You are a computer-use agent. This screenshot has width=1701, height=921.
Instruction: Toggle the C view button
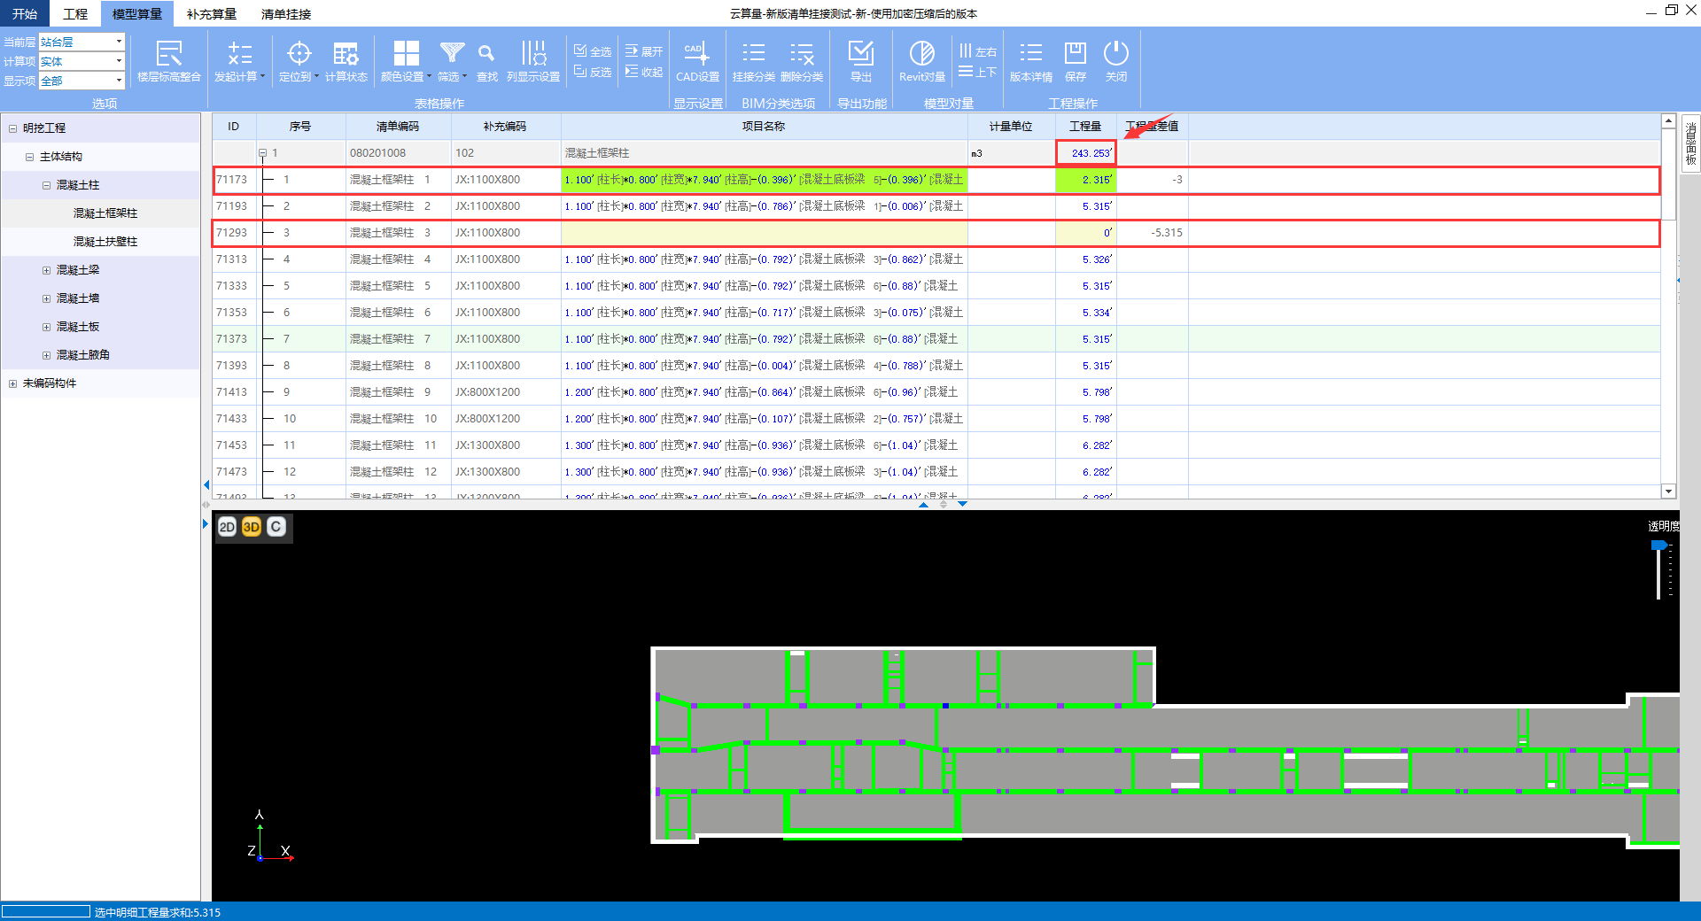coord(276,527)
